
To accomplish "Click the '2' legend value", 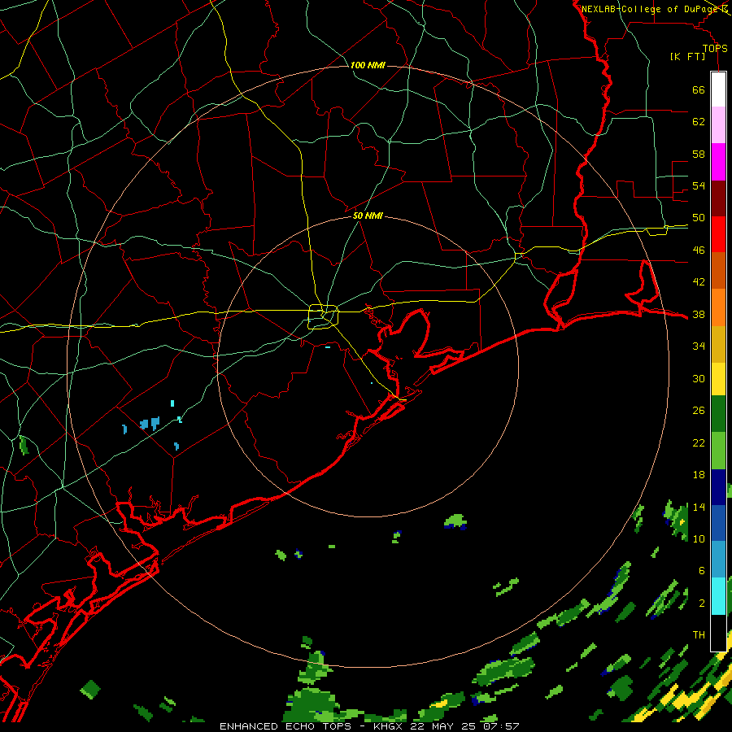I will coord(701,603).
